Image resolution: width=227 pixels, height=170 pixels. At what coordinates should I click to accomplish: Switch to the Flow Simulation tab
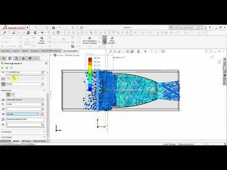click(70, 51)
